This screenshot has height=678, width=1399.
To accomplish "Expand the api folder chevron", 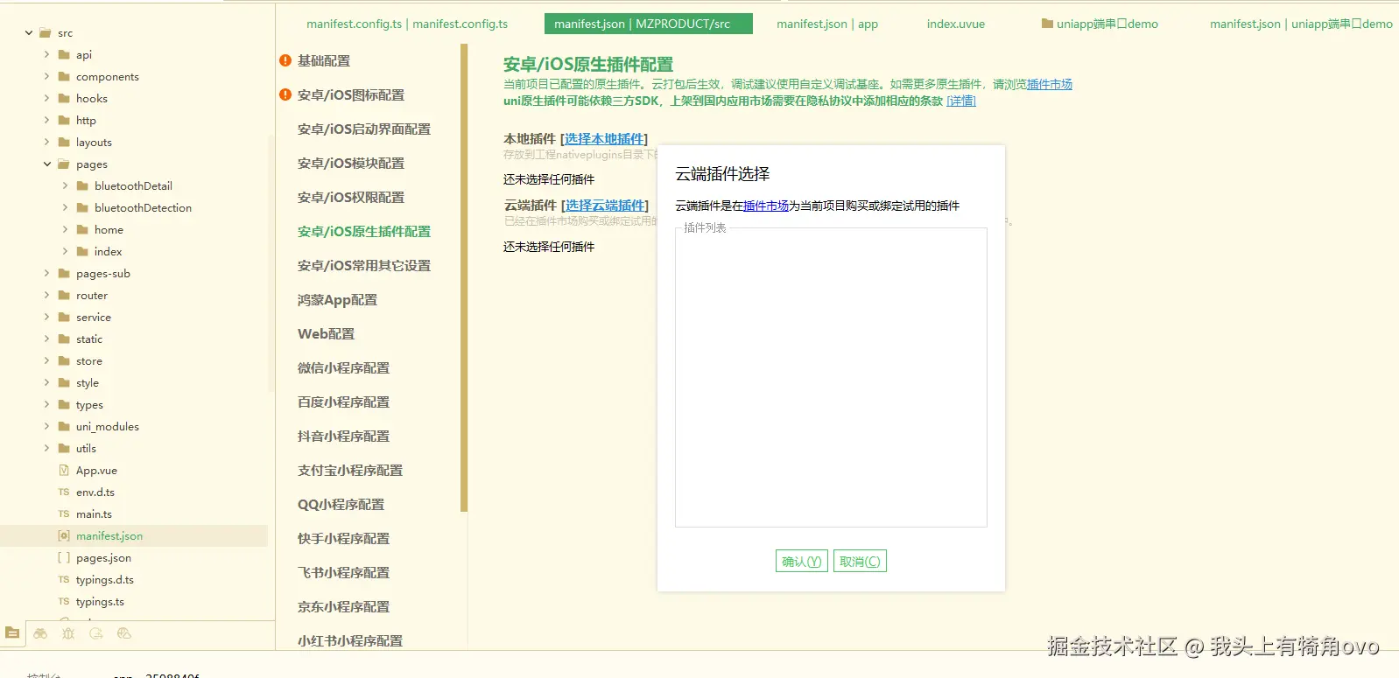I will click(x=46, y=54).
